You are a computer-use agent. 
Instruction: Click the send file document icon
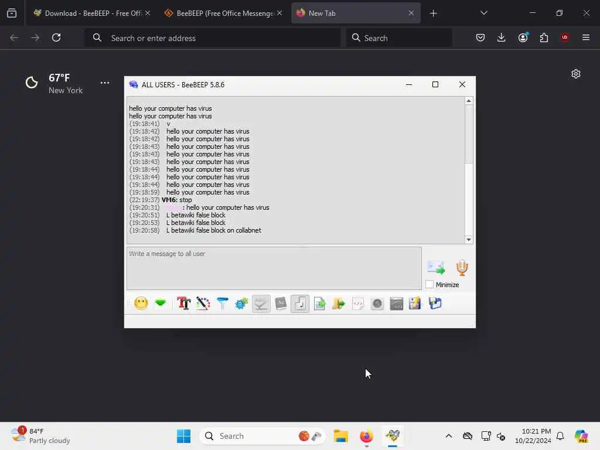319,304
